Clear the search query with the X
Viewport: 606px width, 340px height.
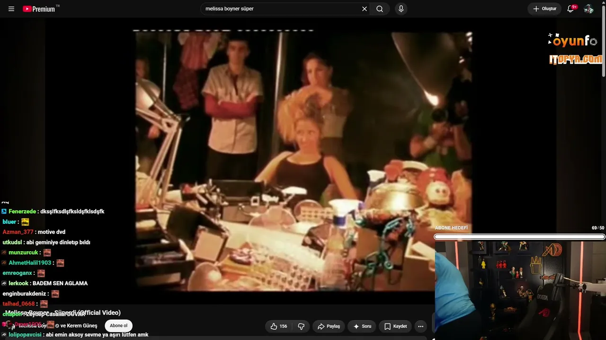(365, 9)
